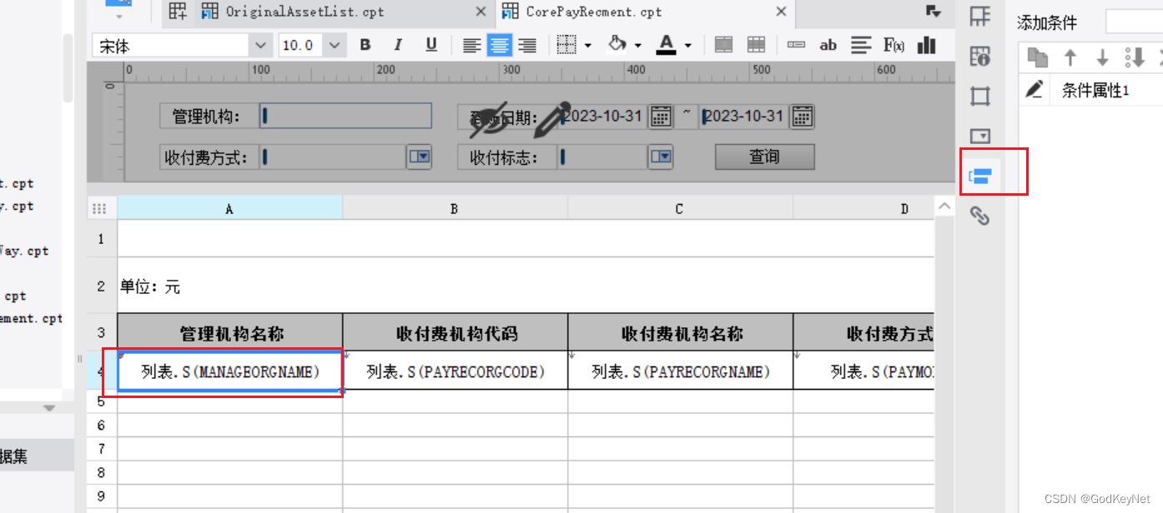The image size is (1163, 513).
Task: Open the calendar picker for the end date
Action: coord(803,116)
